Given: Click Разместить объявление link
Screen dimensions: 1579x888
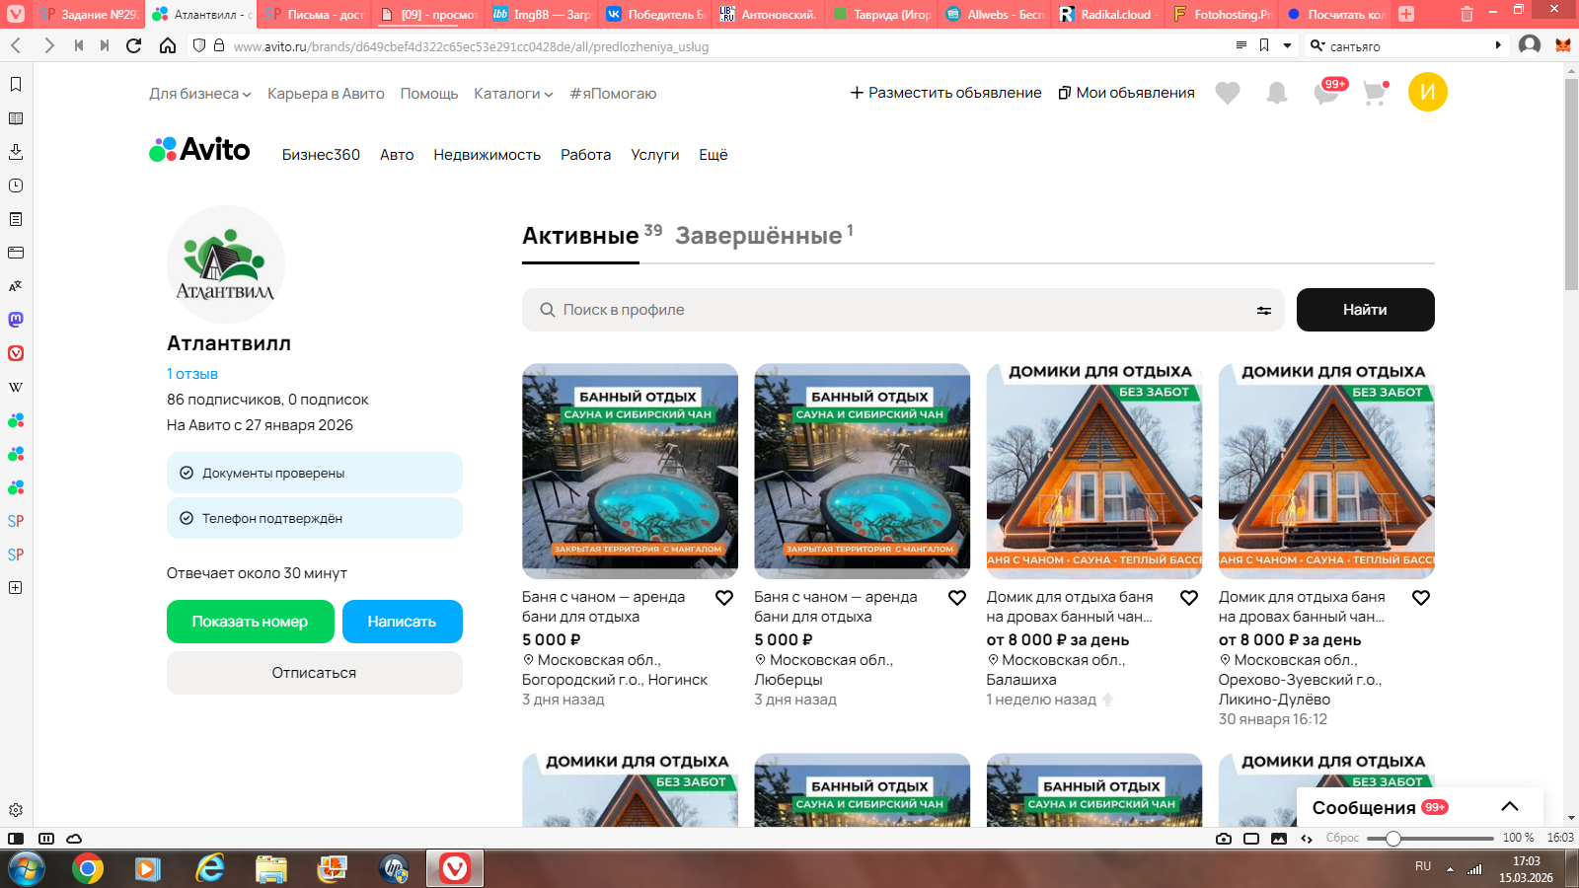Looking at the screenshot, I should [946, 93].
